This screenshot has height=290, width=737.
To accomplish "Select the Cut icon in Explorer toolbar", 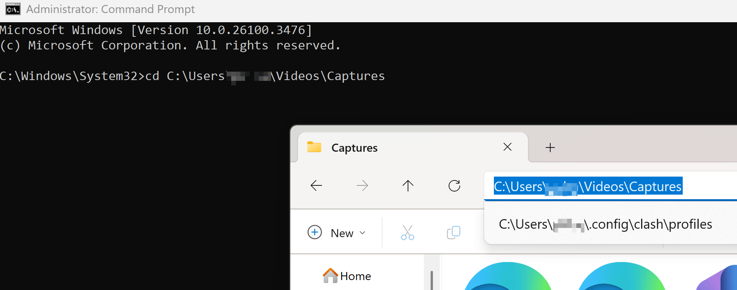I will (407, 232).
